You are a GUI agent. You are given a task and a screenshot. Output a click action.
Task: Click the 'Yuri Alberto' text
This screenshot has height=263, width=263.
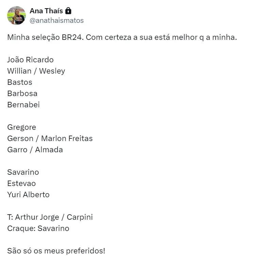click(x=28, y=195)
